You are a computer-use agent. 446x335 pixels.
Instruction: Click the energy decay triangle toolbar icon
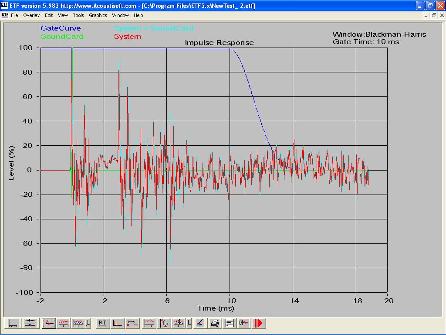point(117,323)
